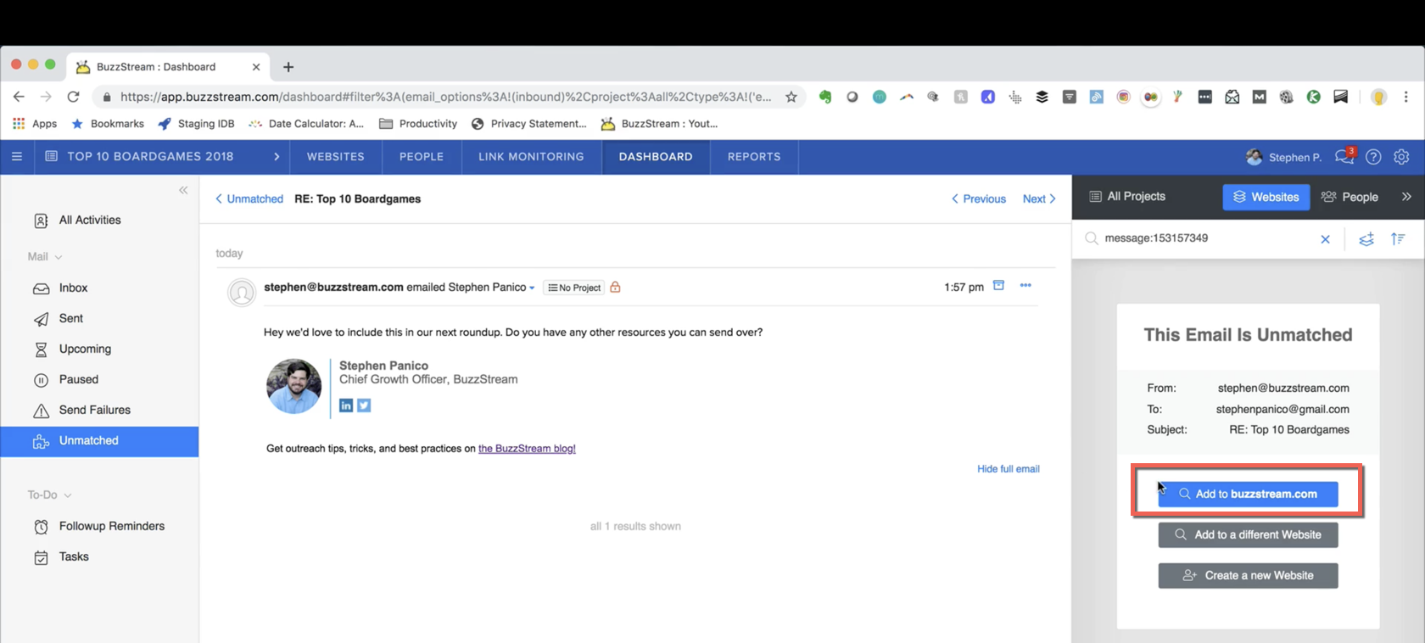The height and width of the screenshot is (643, 1425).
Task: Click the sort icon in search panel
Action: tap(1398, 239)
